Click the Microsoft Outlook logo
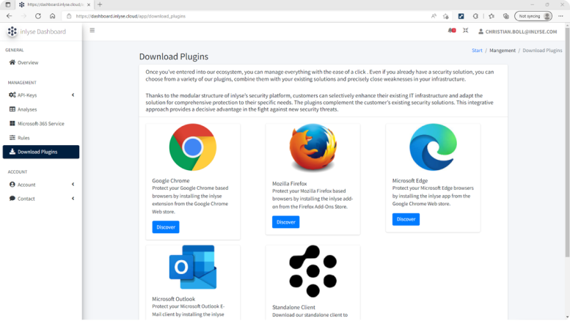Screen dimensions: 570x321 click(193, 267)
